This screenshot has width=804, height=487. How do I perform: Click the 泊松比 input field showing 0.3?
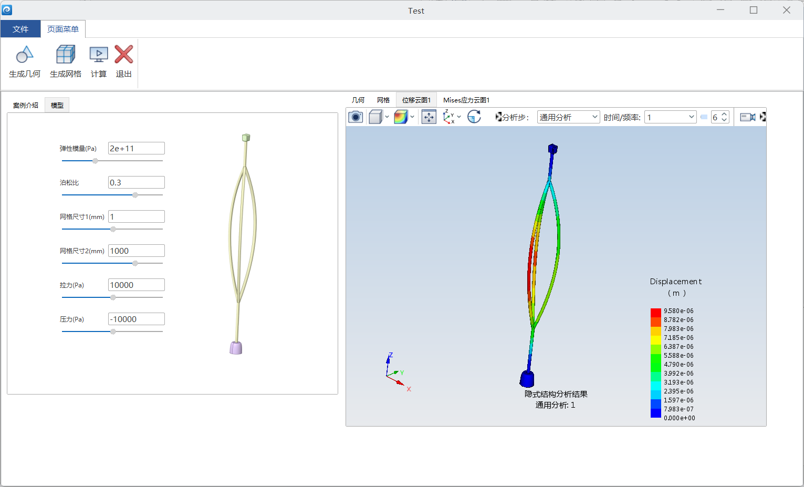[x=137, y=182]
